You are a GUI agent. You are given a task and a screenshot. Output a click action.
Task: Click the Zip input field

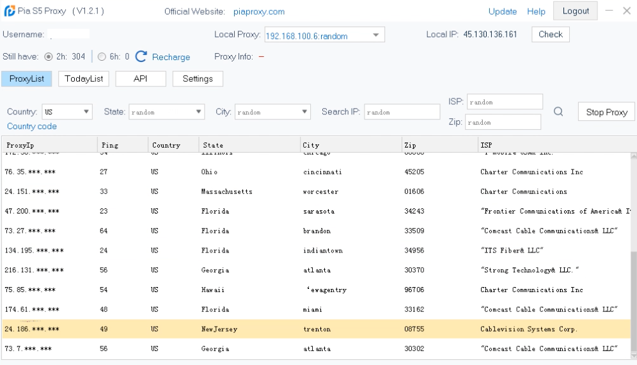[503, 122]
